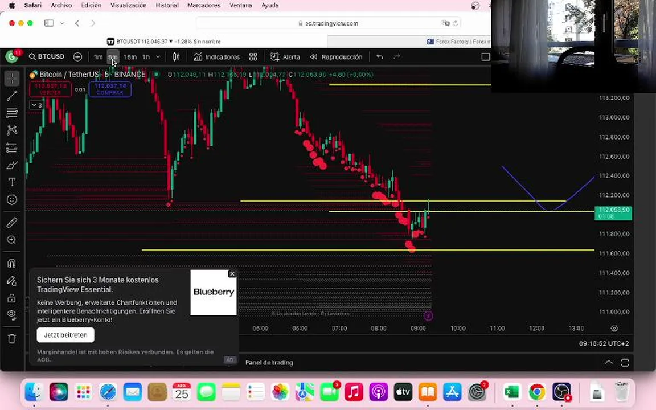Open the emoji icons tool
Viewport: 656px width, 410px height.
coord(12,200)
